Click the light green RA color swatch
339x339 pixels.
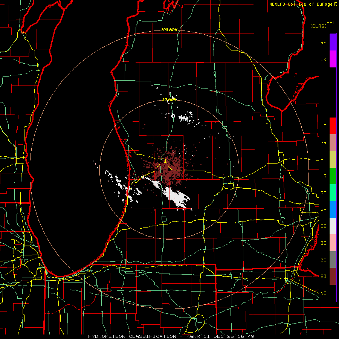point(333,193)
